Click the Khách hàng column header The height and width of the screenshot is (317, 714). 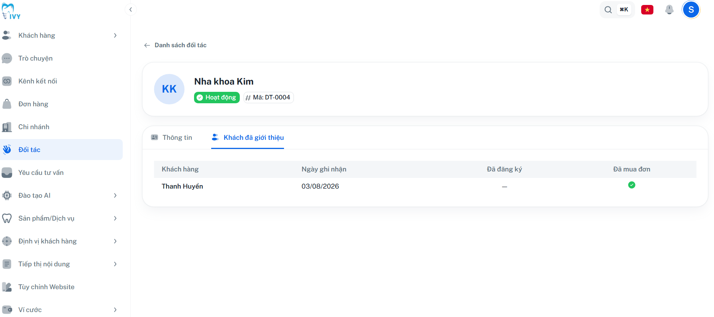pyautogui.click(x=180, y=169)
